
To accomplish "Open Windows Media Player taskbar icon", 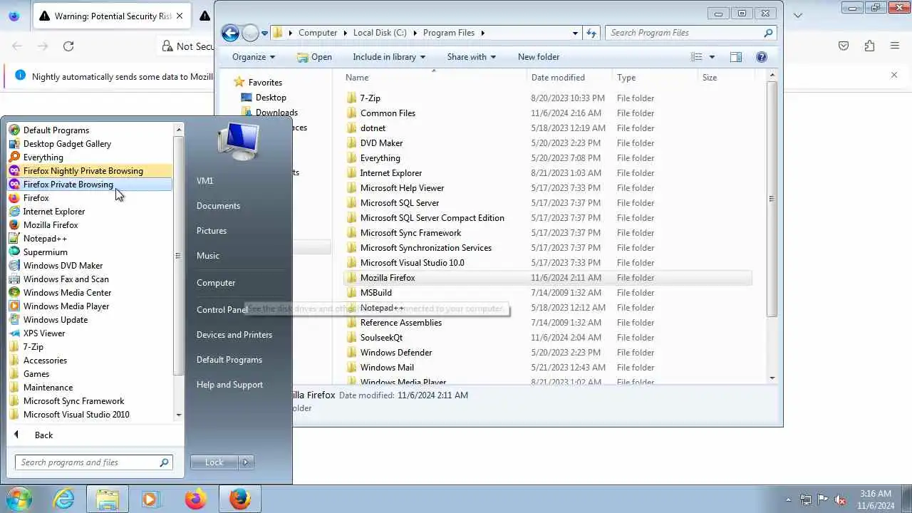I will tap(150, 499).
